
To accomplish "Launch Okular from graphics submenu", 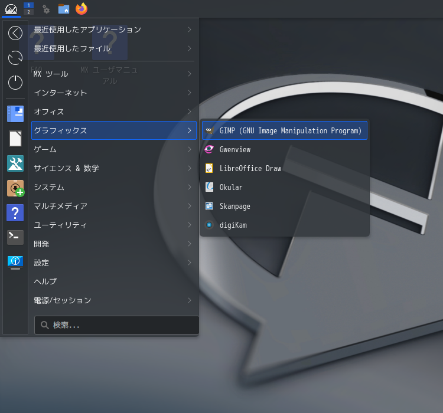I will pos(285,187).
